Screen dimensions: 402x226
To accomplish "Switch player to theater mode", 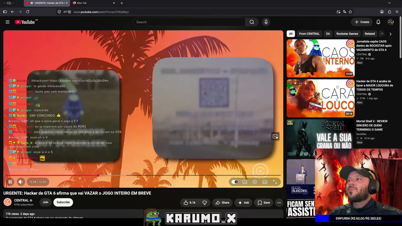I will pos(265,182).
